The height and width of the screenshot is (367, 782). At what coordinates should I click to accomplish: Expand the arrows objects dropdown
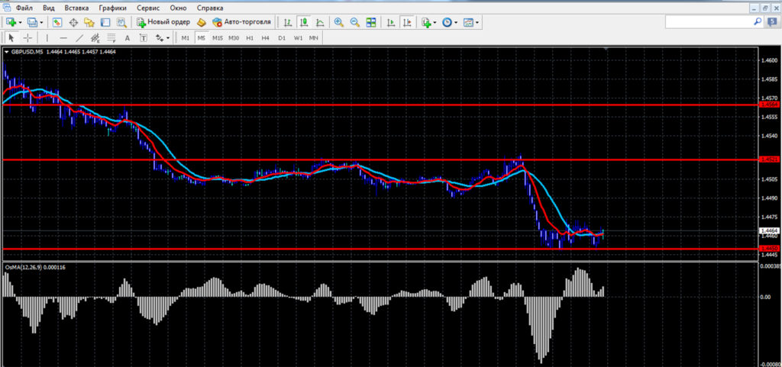point(168,38)
